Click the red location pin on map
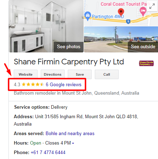The height and width of the screenshot is (159, 158). click(121, 12)
